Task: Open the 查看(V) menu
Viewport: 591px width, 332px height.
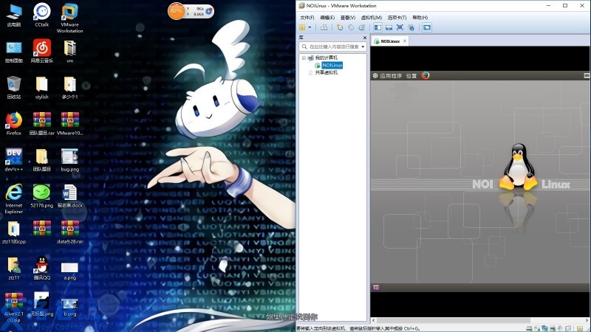Action: click(347, 18)
